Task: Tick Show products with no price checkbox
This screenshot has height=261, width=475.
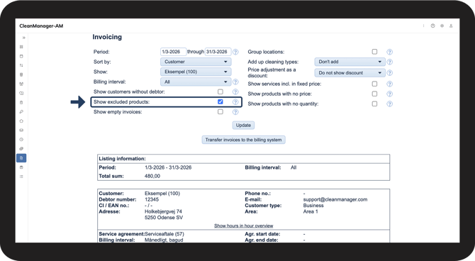Action: 374,94
